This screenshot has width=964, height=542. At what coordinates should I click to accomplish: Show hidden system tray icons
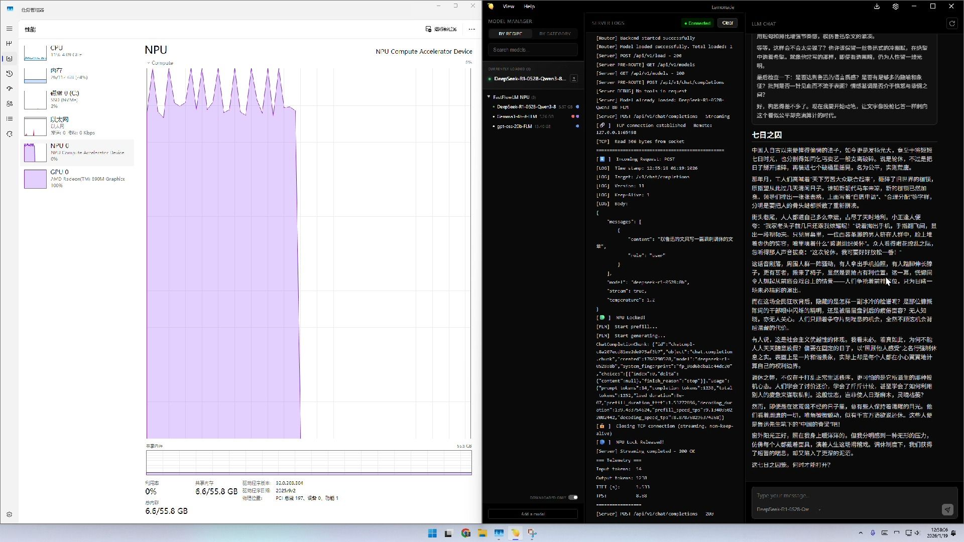[x=861, y=533]
